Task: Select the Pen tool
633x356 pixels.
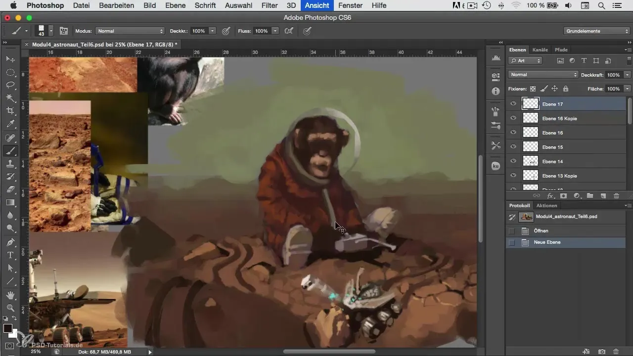Action: pyautogui.click(x=10, y=242)
